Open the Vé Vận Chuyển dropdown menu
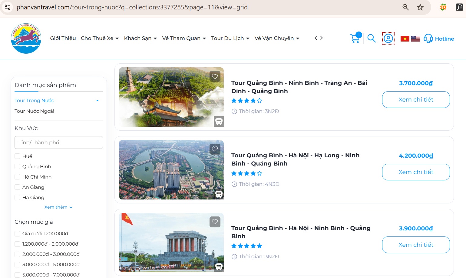 (x=277, y=38)
